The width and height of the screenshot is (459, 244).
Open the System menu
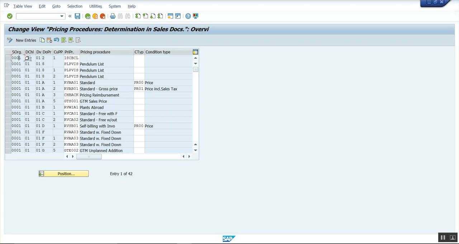[115, 6]
